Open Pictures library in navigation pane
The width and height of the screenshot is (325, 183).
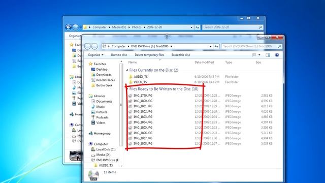click(102, 112)
